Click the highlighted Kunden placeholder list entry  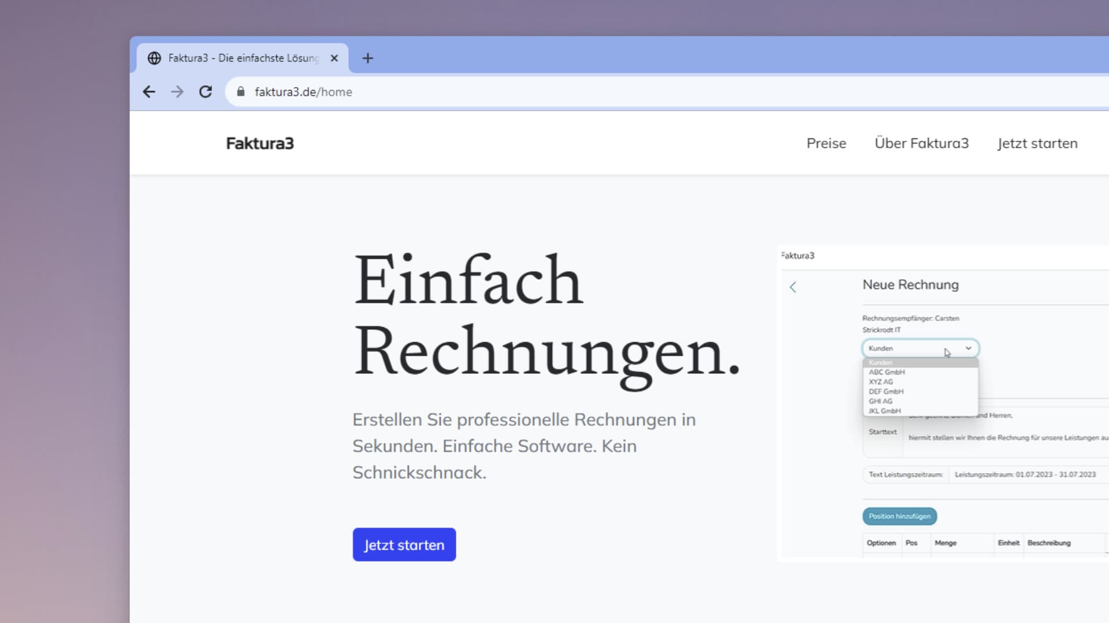[x=921, y=363]
